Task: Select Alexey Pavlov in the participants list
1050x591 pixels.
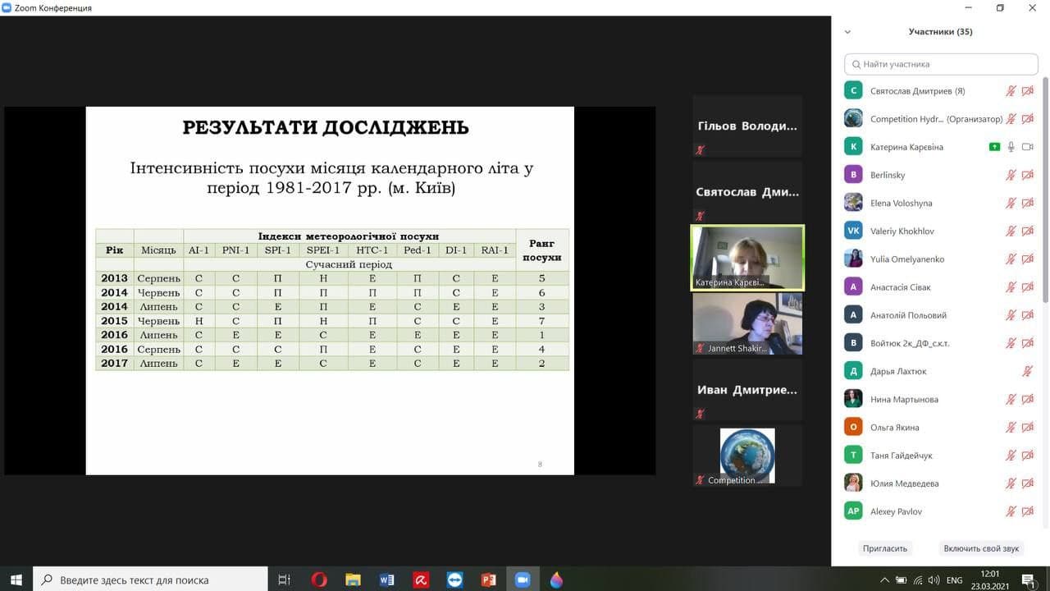Action: point(896,511)
